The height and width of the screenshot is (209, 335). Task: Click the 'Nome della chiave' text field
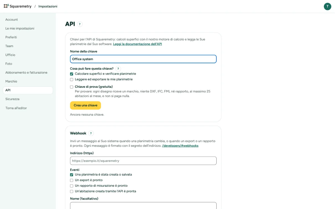coord(143,59)
